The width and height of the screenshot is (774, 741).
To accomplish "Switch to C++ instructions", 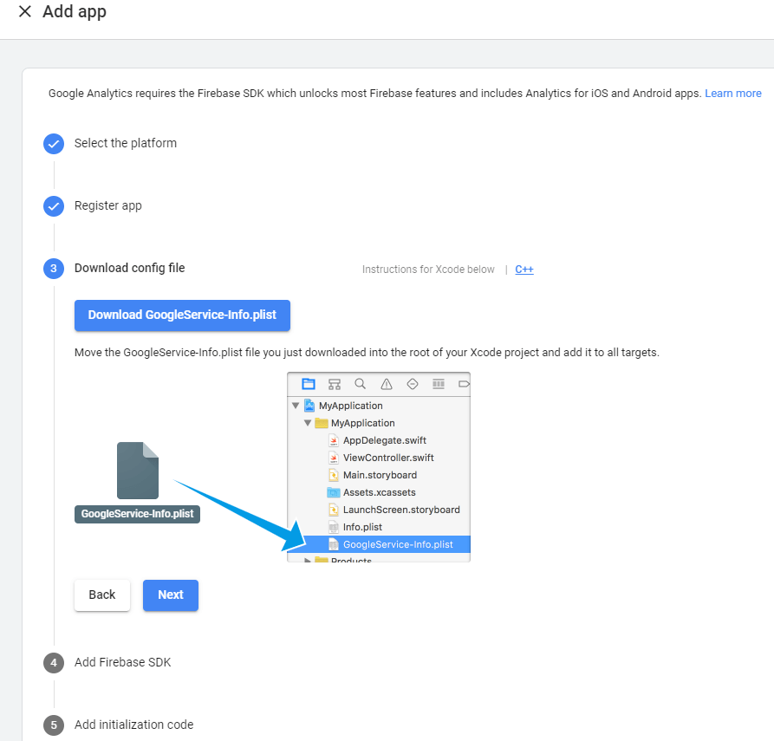I will coord(524,270).
